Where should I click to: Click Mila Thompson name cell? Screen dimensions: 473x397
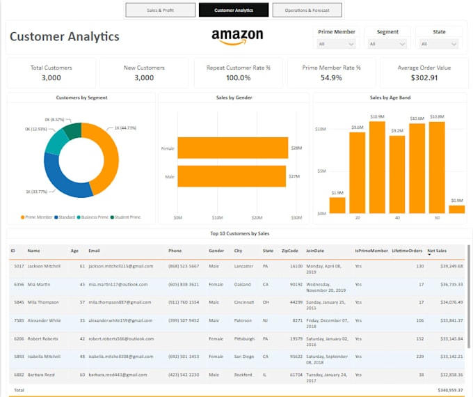(43, 302)
